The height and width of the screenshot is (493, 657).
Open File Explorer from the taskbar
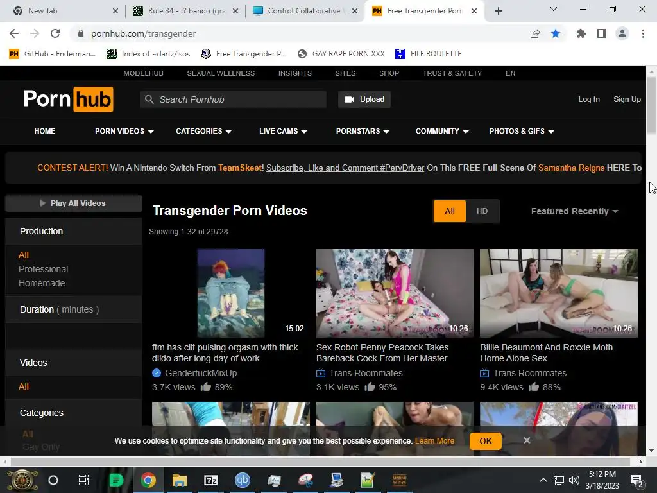coord(180,480)
